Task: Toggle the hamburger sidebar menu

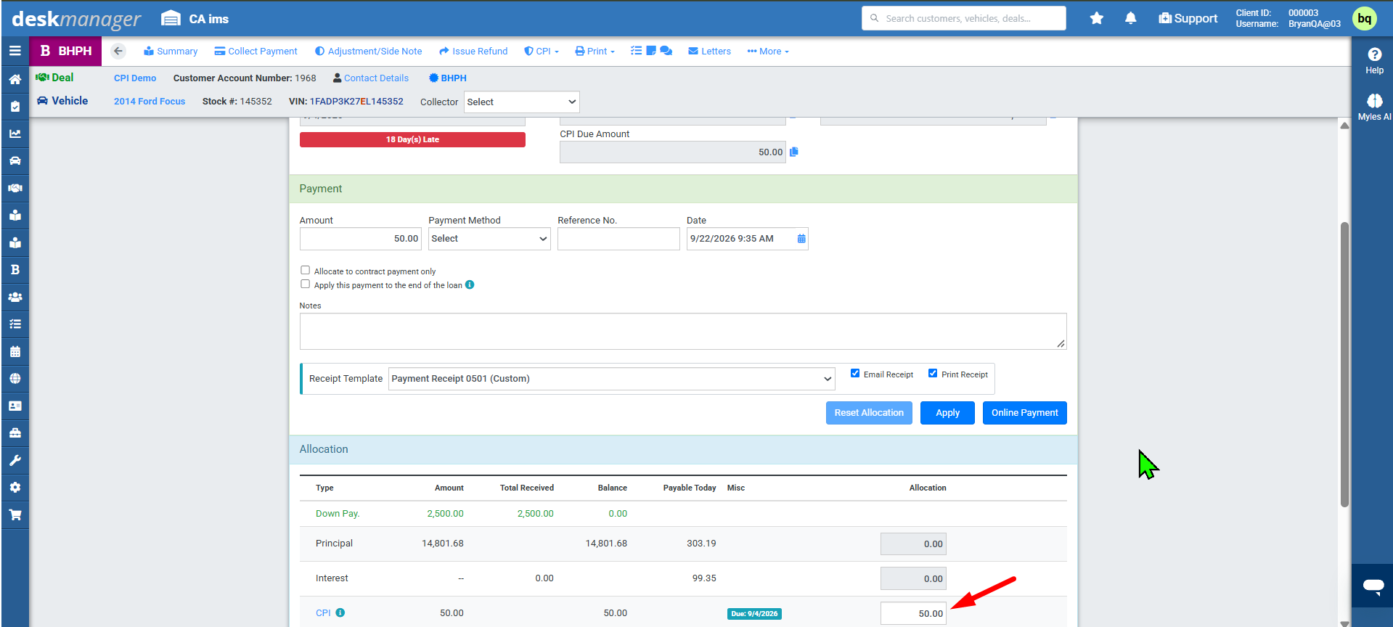Action: click(15, 51)
